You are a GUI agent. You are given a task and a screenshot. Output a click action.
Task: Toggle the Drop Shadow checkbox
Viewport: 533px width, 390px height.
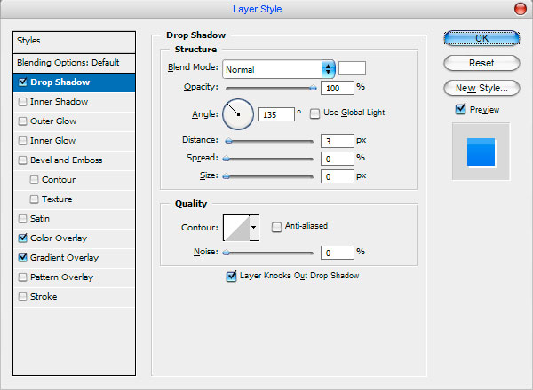click(x=23, y=82)
